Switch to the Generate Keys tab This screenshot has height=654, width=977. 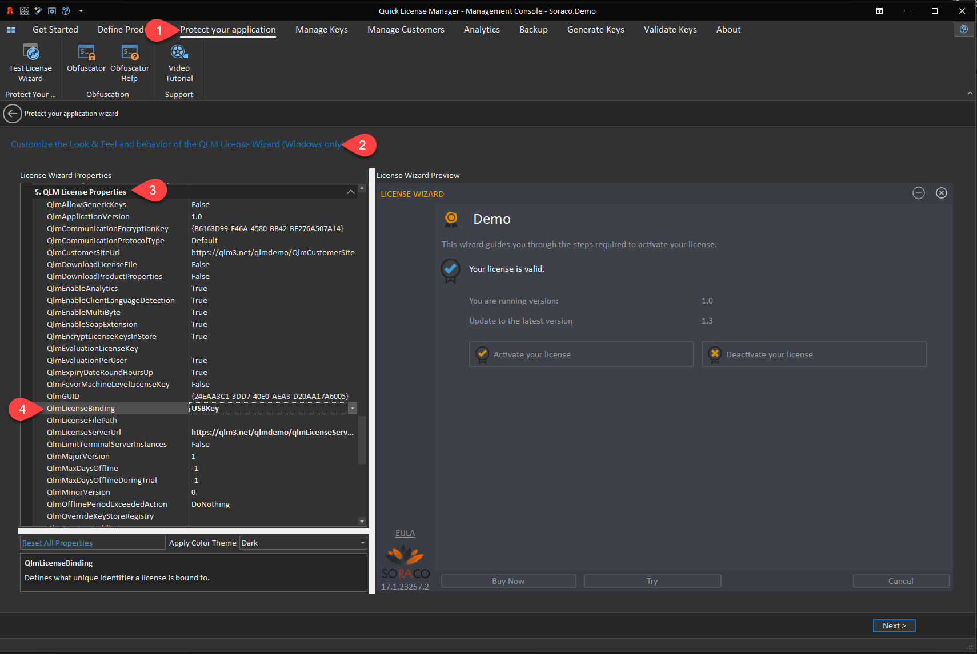point(596,30)
